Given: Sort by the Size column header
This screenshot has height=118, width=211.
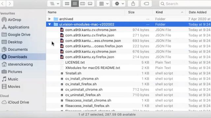Looking at the screenshot, I should click(131, 12).
